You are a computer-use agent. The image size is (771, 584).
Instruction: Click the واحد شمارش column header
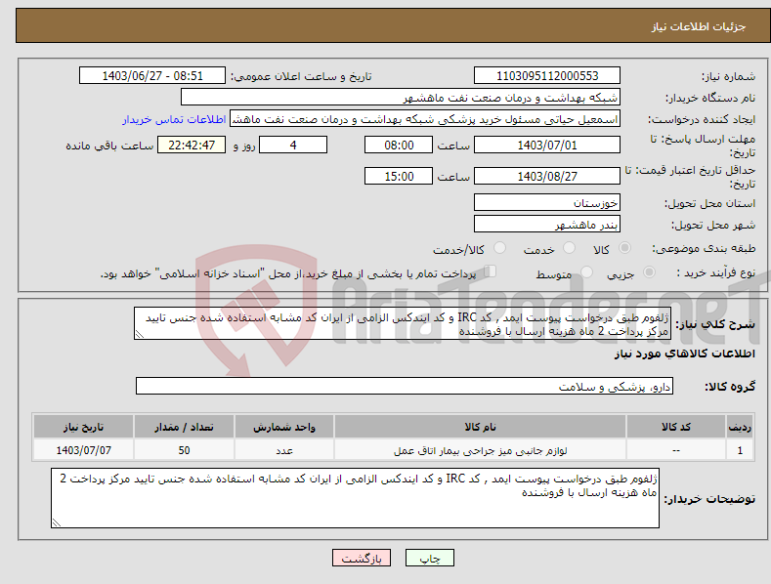tap(284, 427)
